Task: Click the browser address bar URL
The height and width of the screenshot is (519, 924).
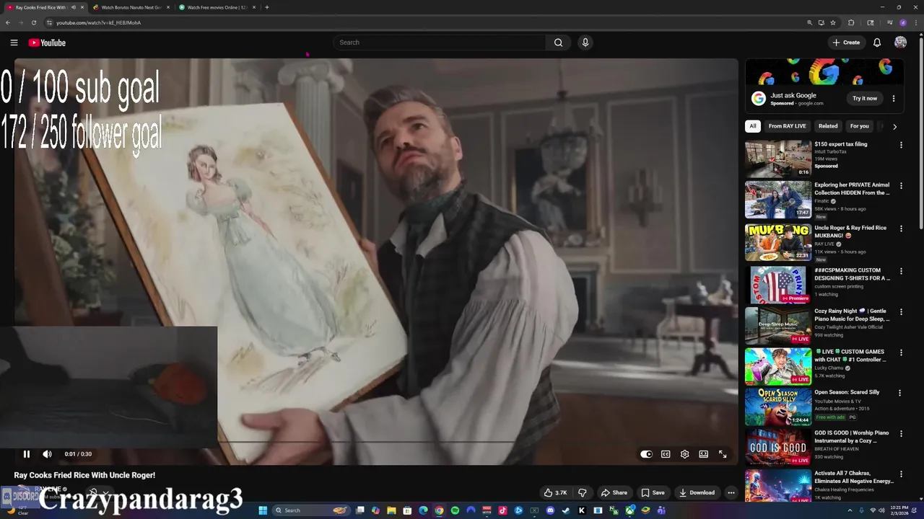Action: click(x=98, y=22)
